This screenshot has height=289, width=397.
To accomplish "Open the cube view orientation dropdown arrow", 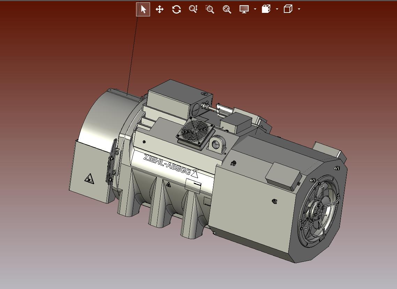I will pyautogui.click(x=299, y=9).
